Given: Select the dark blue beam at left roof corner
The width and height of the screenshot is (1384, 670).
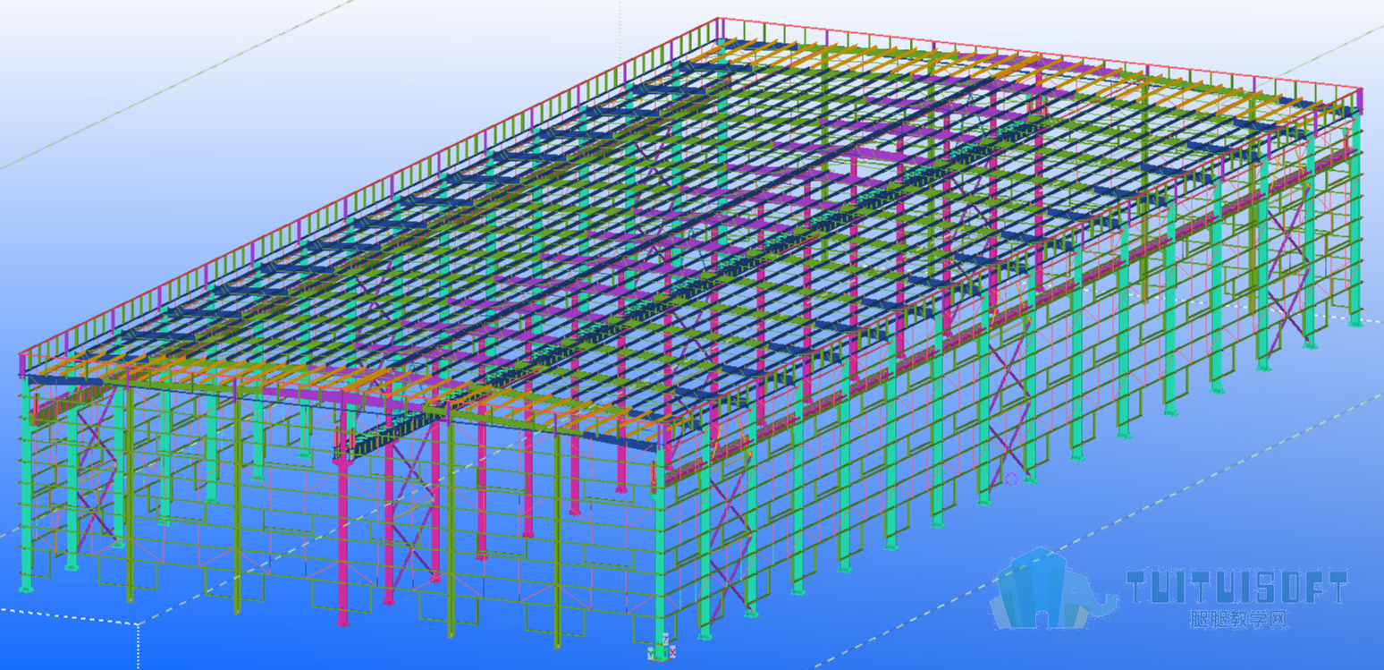Looking at the screenshot, I should pyautogui.click(x=64, y=381).
